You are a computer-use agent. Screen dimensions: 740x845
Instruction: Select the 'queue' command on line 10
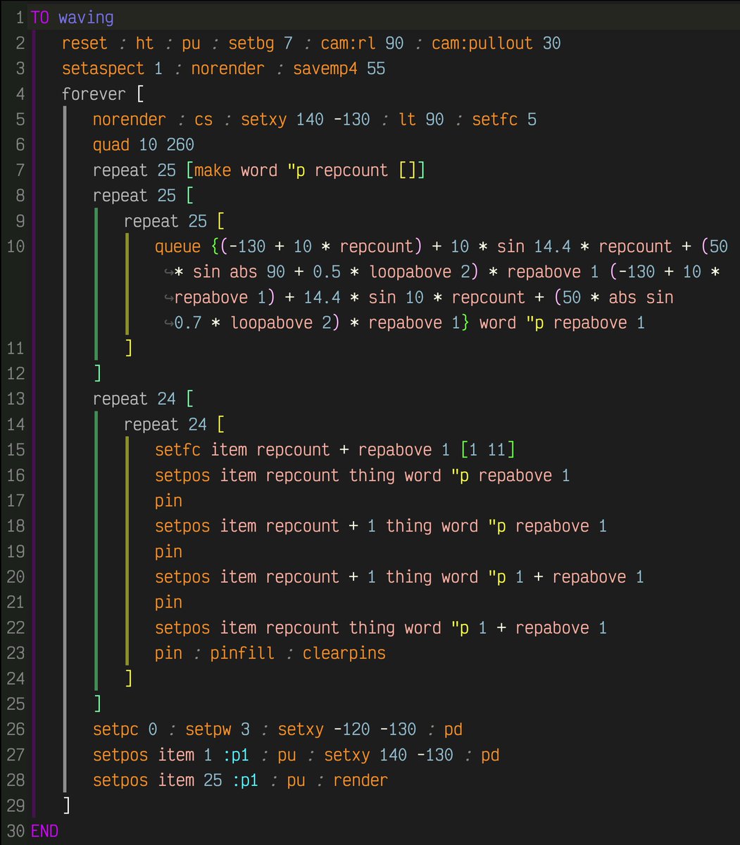pyautogui.click(x=177, y=246)
